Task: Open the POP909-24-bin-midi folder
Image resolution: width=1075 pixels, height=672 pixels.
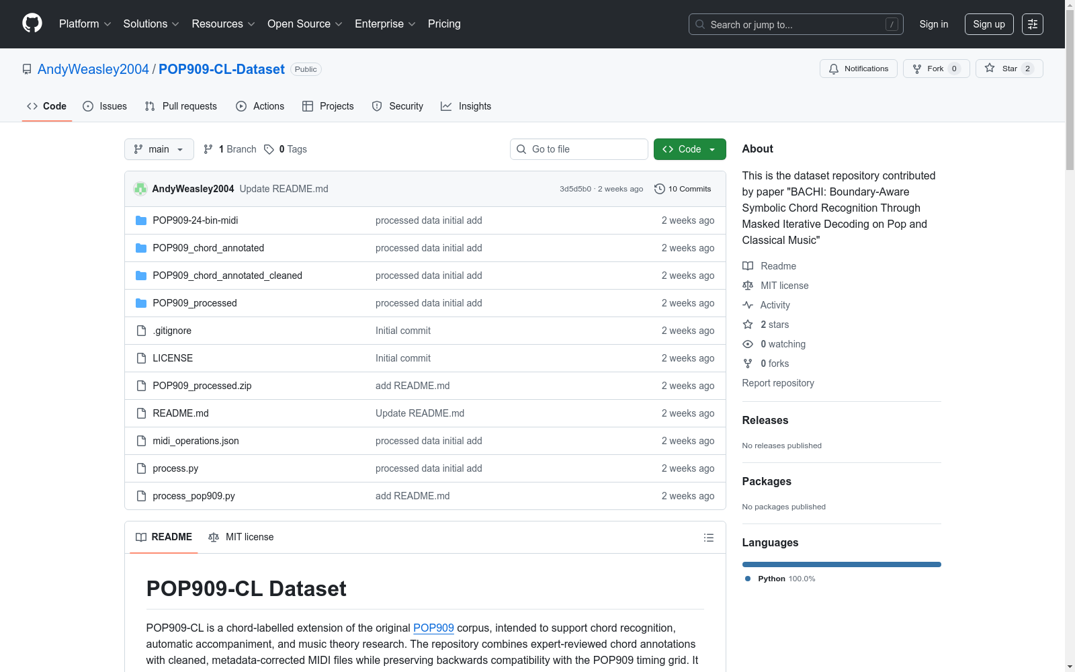Action: [x=196, y=220]
